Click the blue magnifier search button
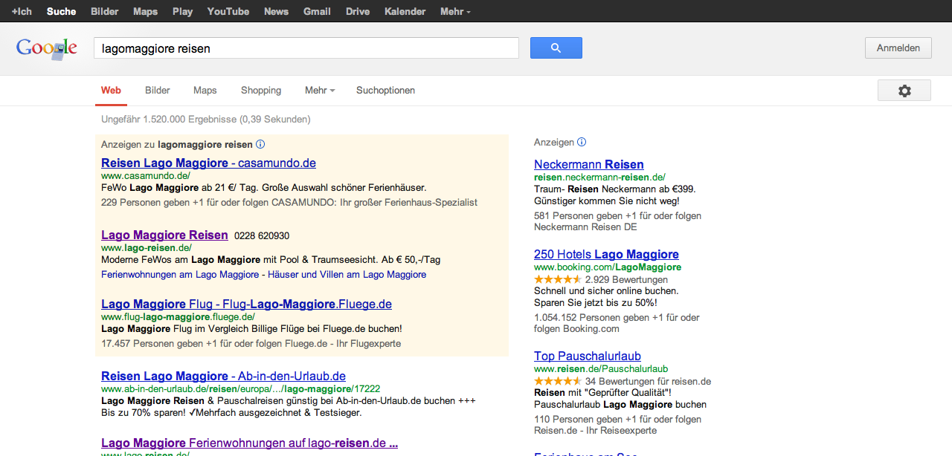This screenshot has width=952, height=456. pyautogui.click(x=556, y=48)
